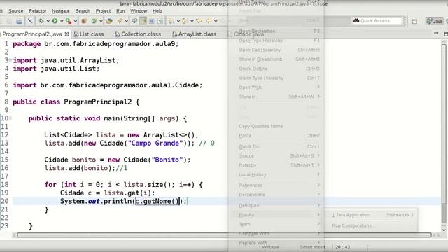Click the 20 : 43 cursor position status
This screenshot has width=448, height=252.
point(342,247)
